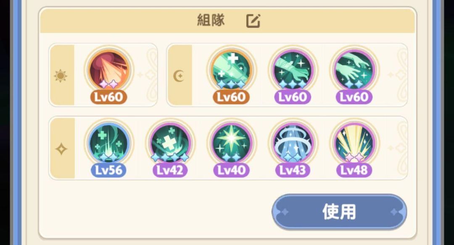Select the bandaged arm healing Lv60 orange skill
The image size is (454, 245).
(231, 70)
